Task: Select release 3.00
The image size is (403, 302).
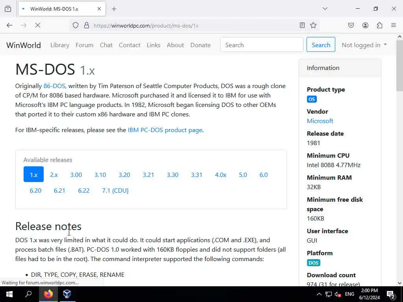Action: click(x=76, y=175)
